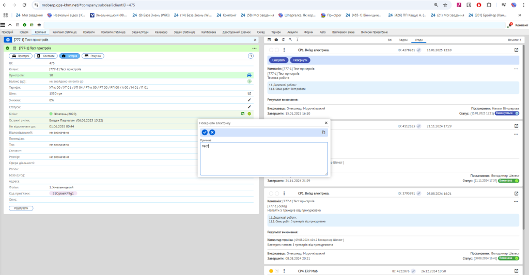Open the Задачі/Угоди tab
Screen dimensions: 529x275
click(140, 32)
